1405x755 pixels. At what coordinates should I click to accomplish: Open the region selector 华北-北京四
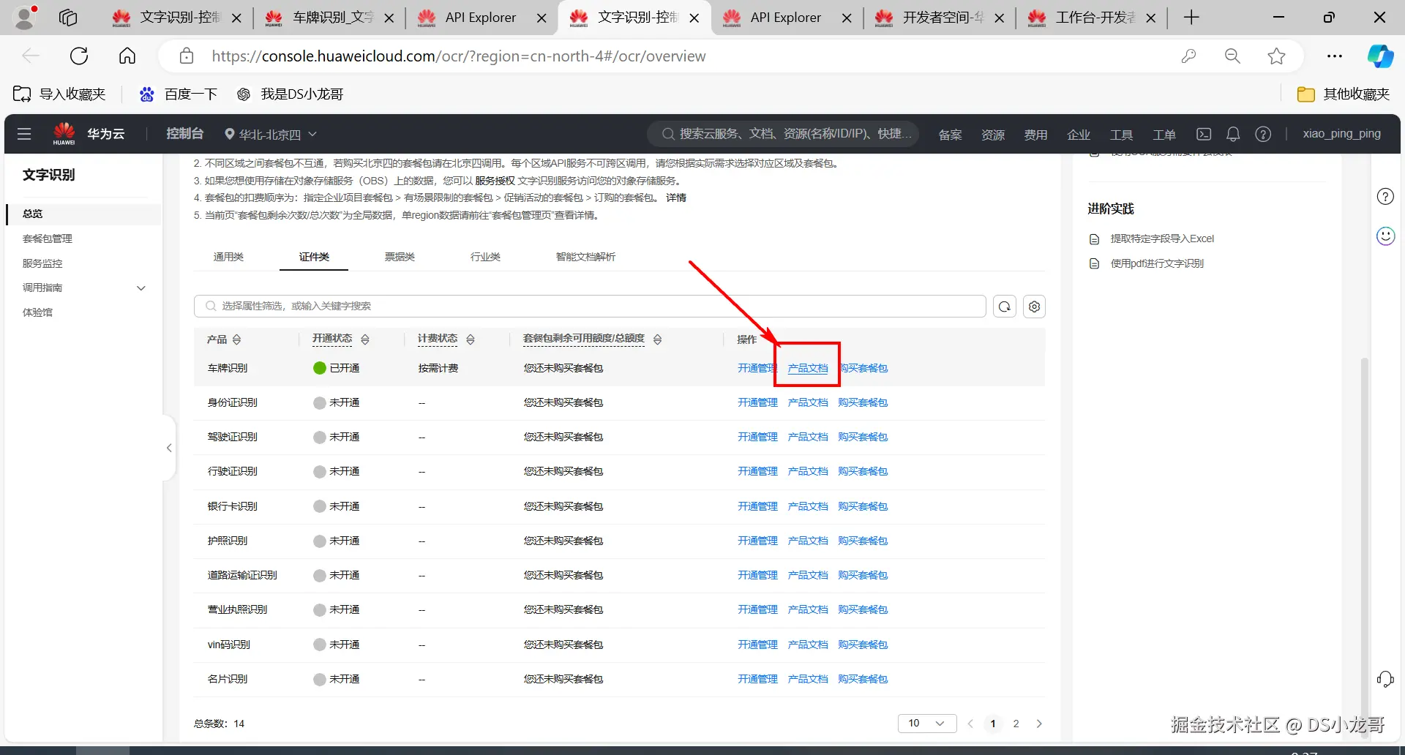(270, 135)
